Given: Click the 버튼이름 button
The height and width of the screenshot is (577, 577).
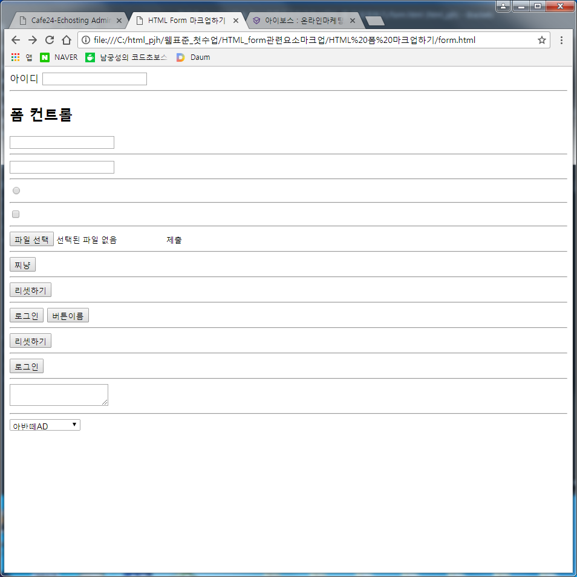Looking at the screenshot, I should (x=68, y=315).
